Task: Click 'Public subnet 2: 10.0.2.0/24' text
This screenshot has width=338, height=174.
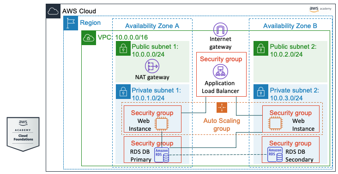Action: pyautogui.click(x=293, y=51)
